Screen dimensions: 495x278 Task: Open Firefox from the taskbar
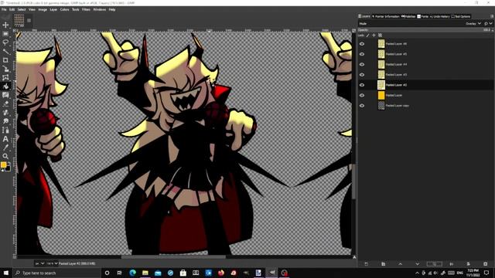pyautogui.click(x=220, y=273)
